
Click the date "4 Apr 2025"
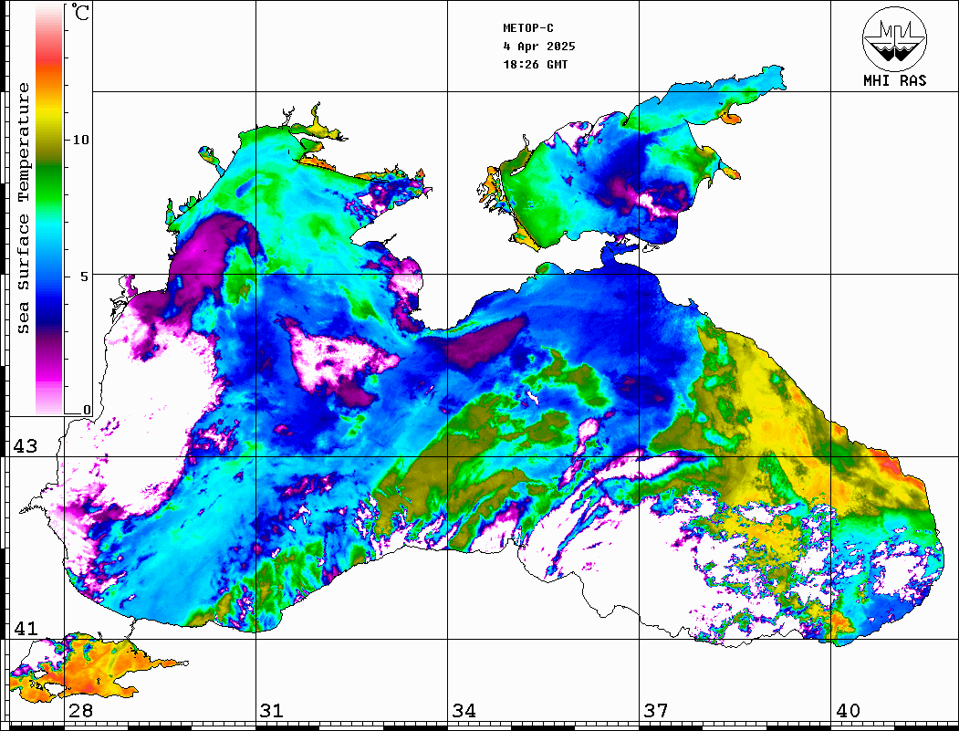tap(539, 47)
